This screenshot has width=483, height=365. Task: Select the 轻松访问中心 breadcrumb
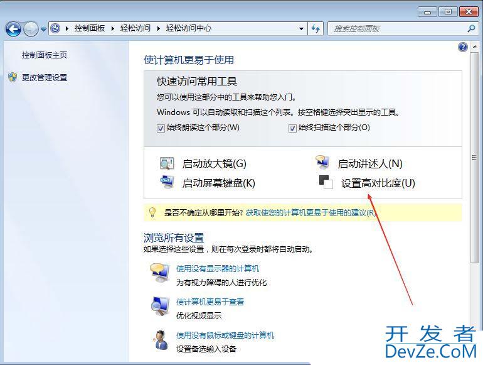coord(189,28)
